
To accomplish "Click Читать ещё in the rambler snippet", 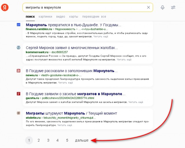I will pos(101,37).
